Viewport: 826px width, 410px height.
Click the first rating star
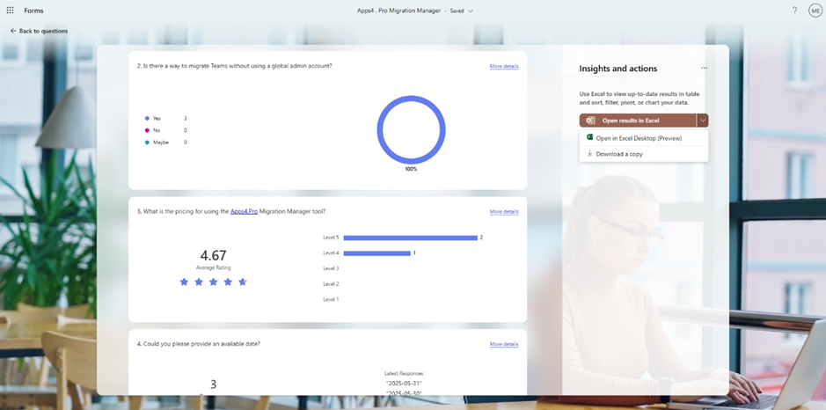(184, 282)
